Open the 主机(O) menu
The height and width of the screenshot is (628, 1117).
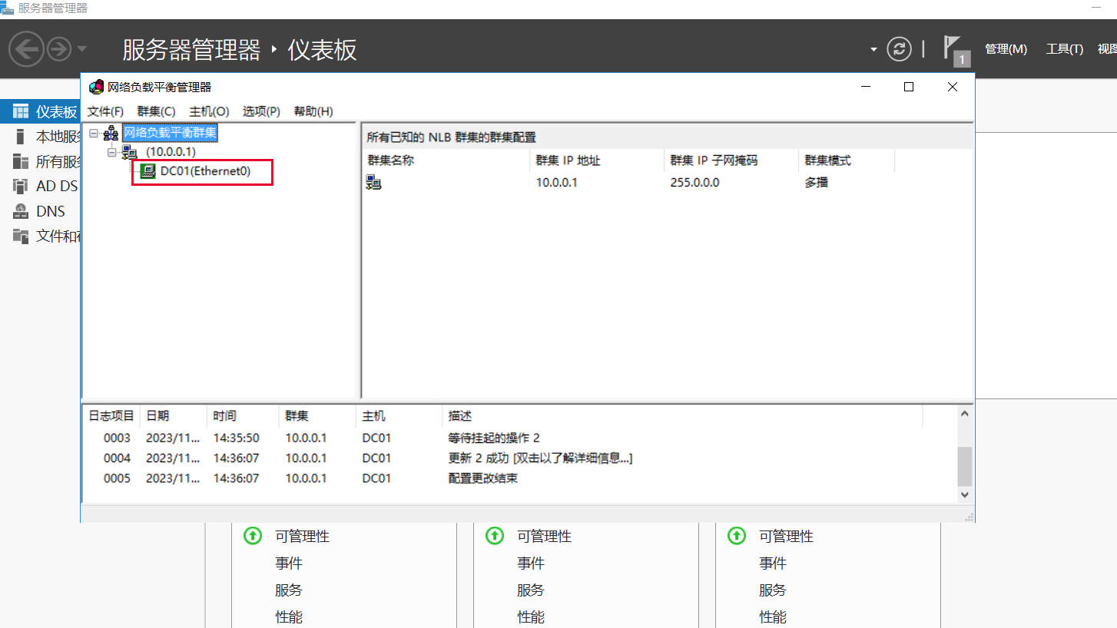(x=209, y=111)
